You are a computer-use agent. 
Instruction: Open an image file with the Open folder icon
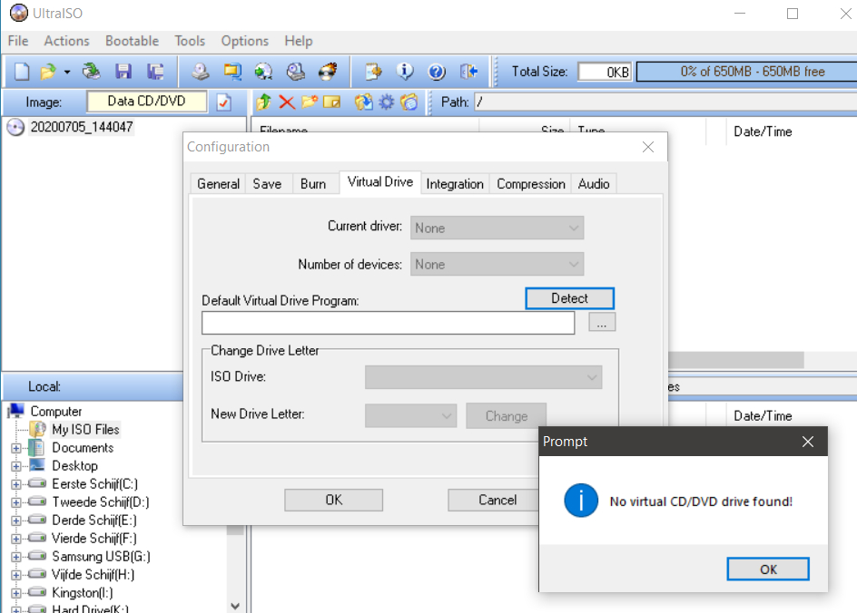click(48, 72)
